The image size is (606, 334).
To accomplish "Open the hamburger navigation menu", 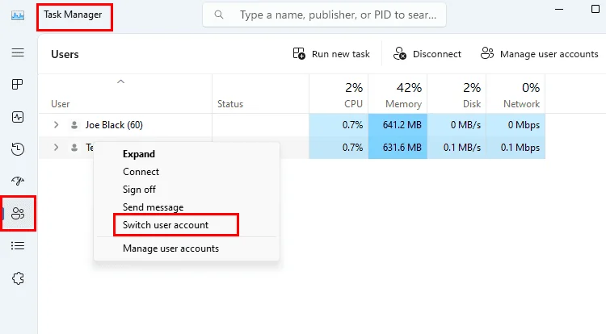I will click(x=18, y=52).
